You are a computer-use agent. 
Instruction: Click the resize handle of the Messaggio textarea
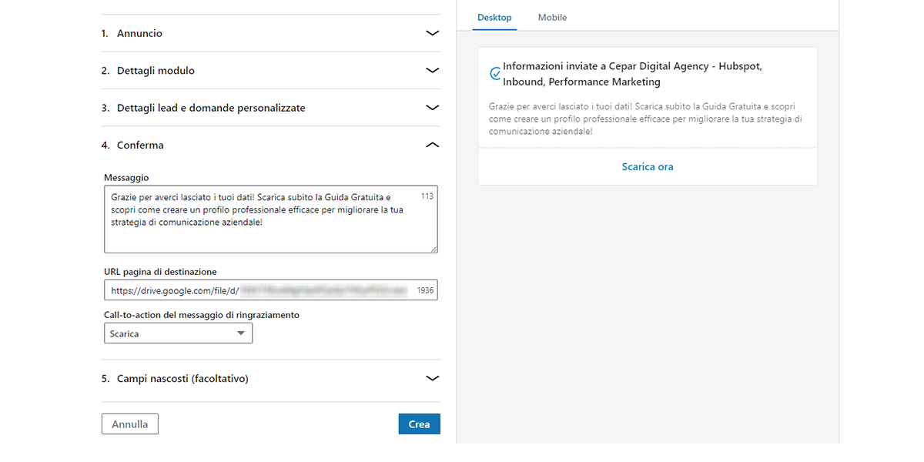pos(434,250)
